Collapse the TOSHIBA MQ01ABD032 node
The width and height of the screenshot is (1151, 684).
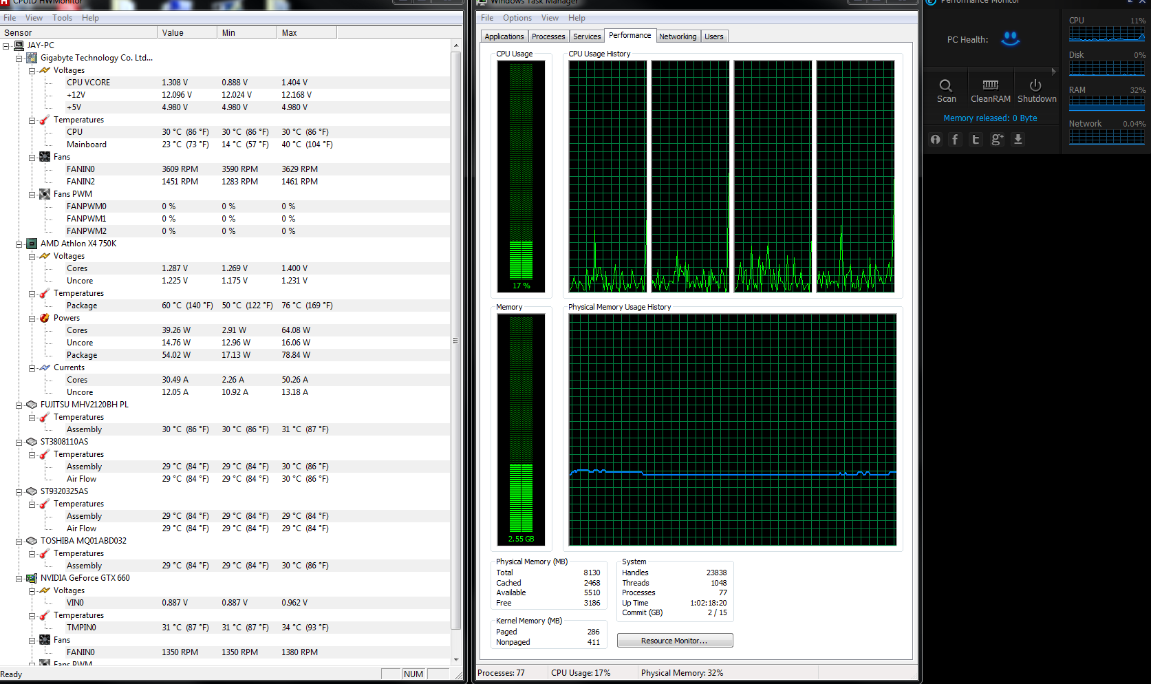pos(19,542)
